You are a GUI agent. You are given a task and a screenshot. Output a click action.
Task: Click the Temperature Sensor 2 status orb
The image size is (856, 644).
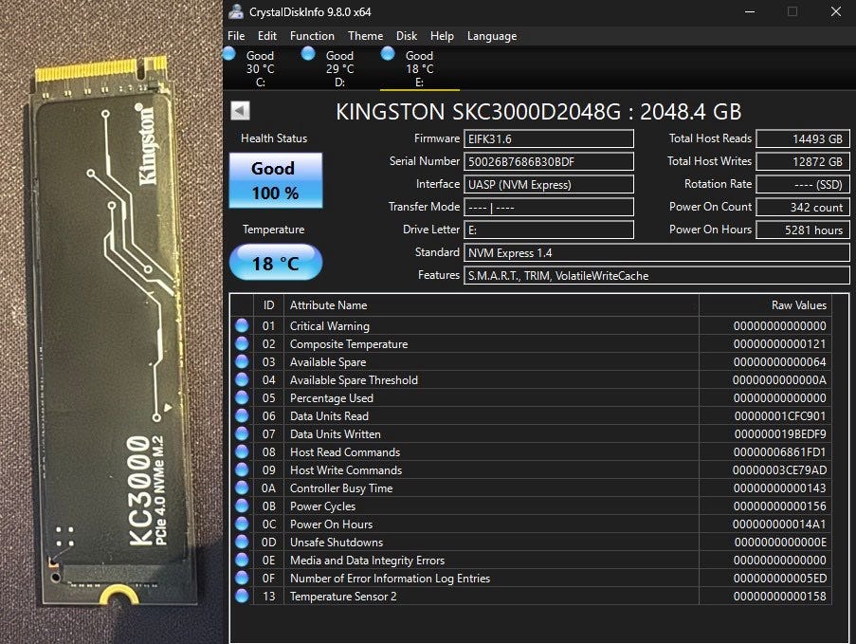coord(242,596)
